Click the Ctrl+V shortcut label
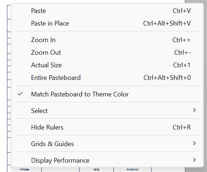Screen dimensions: 207x172 [182, 11]
